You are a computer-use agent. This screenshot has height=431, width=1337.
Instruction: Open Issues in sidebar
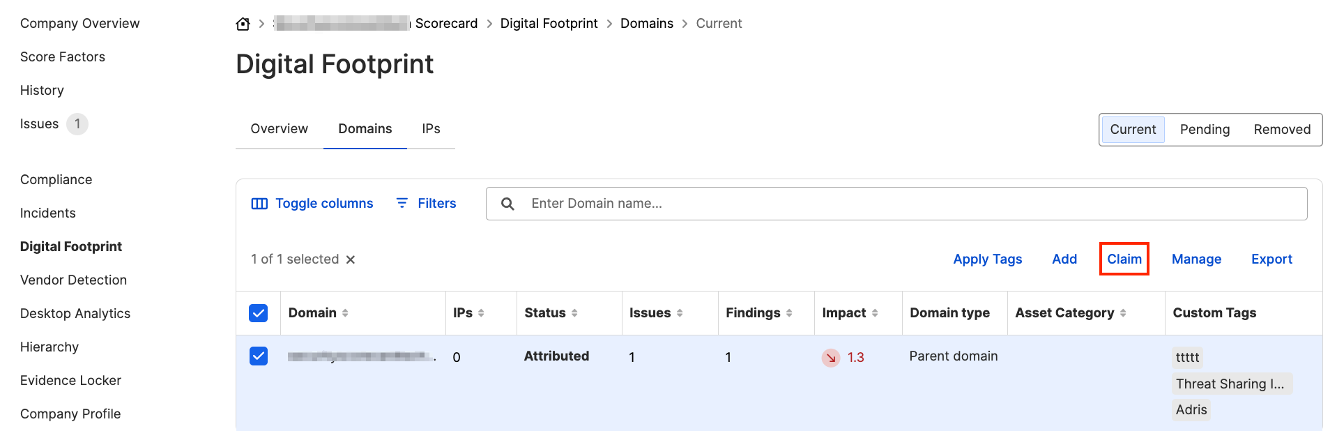(39, 124)
